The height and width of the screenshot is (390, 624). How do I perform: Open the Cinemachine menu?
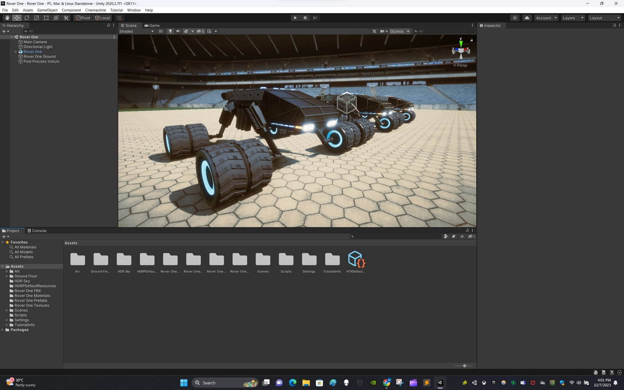point(95,10)
